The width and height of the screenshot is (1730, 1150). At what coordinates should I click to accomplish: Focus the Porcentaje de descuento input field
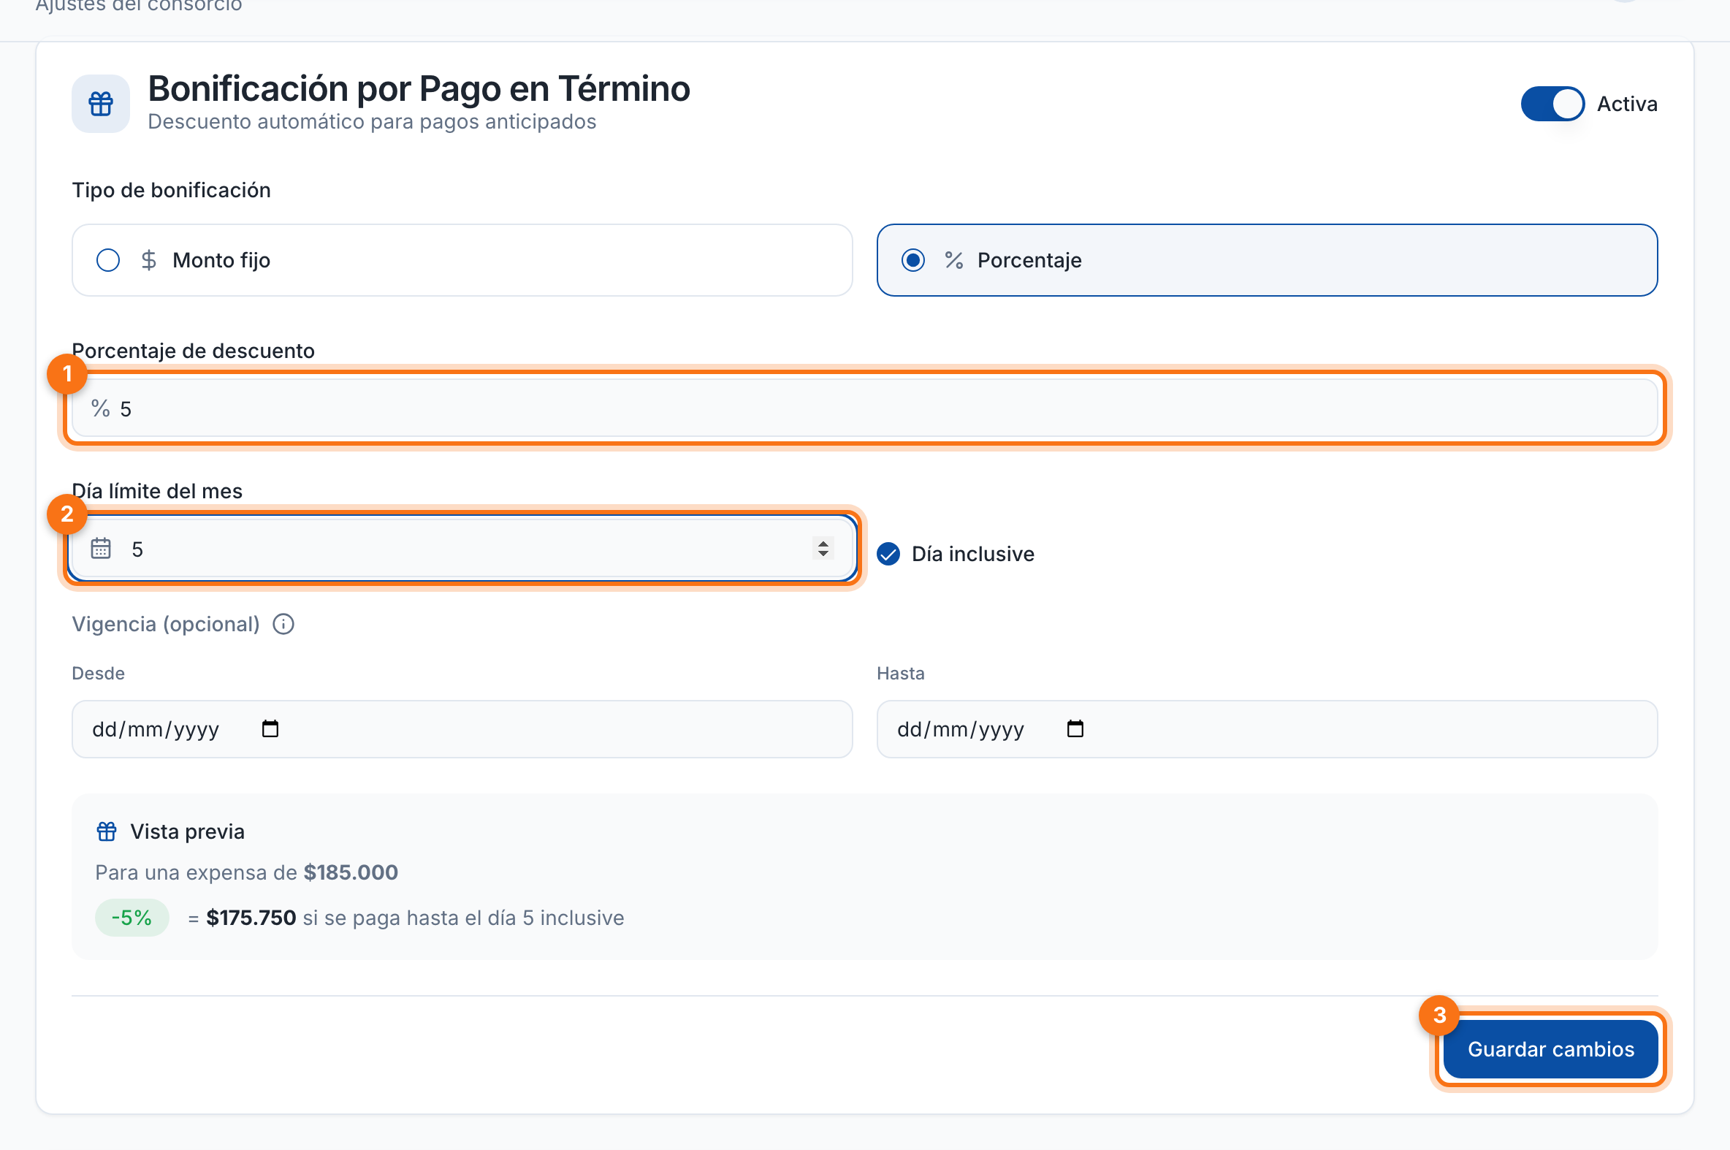pos(864,408)
